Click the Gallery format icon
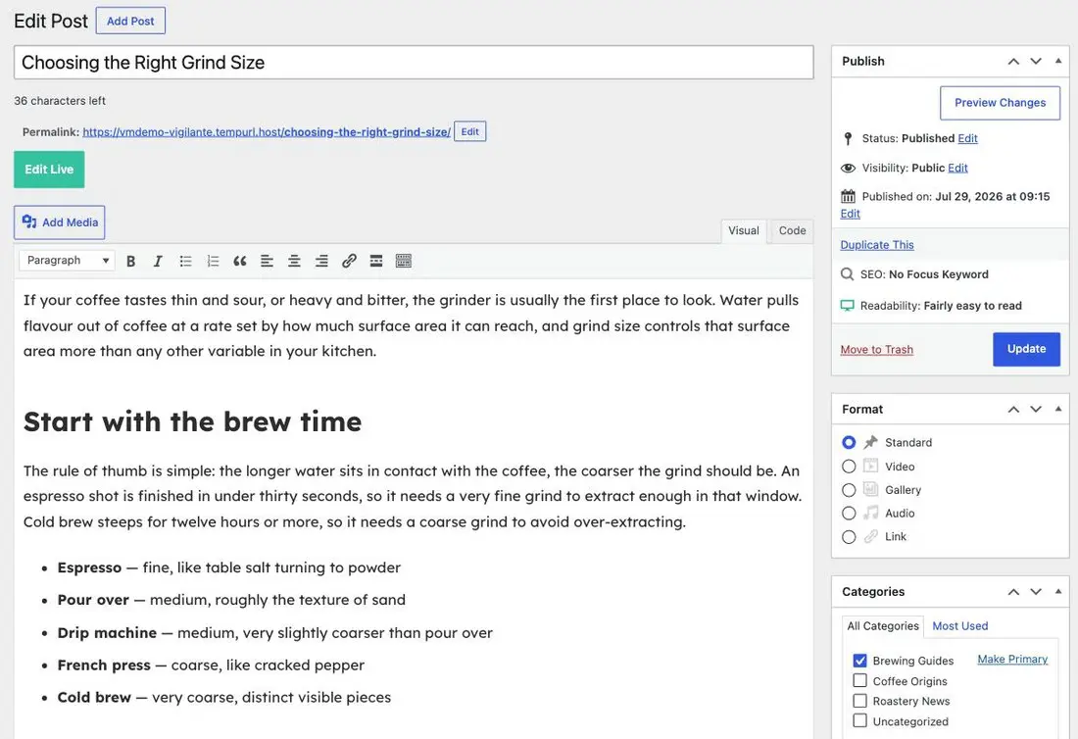The image size is (1078, 739). 871,489
